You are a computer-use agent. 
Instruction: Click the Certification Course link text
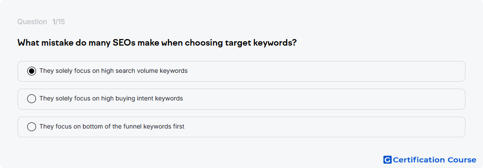pyautogui.click(x=434, y=160)
